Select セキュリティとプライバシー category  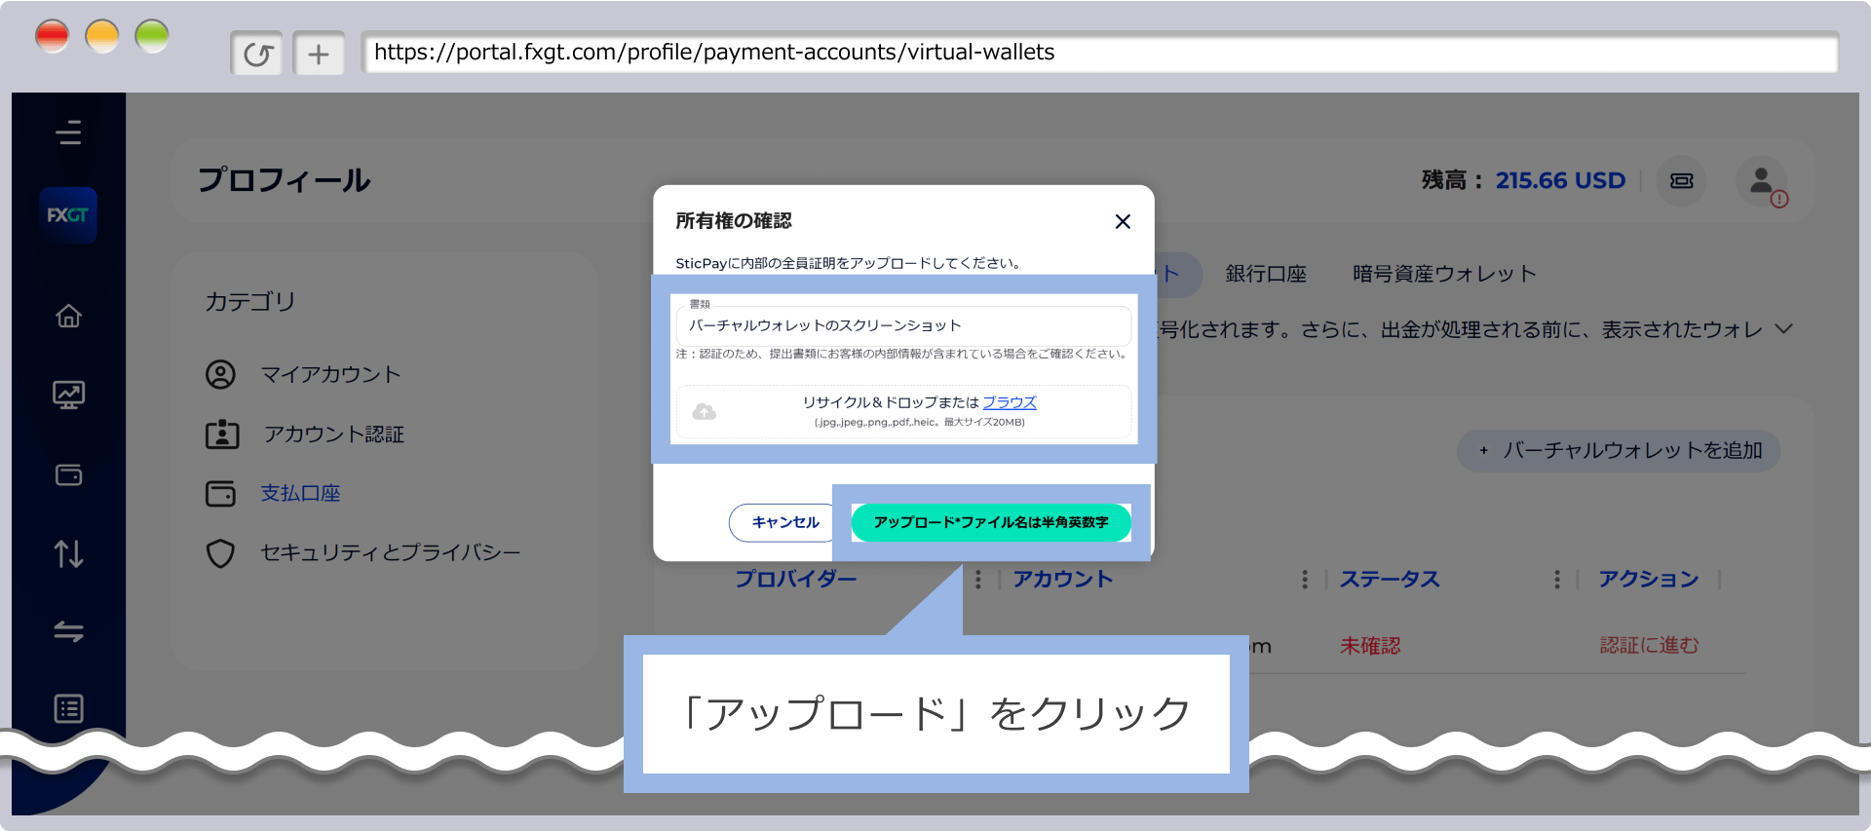pos(363,552)
